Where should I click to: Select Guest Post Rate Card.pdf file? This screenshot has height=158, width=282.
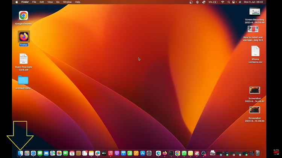click(24, 62)
